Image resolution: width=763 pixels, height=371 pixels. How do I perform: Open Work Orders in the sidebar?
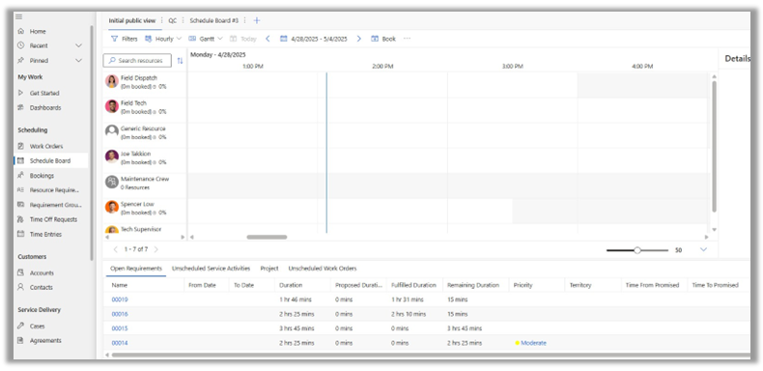point(46,146)
